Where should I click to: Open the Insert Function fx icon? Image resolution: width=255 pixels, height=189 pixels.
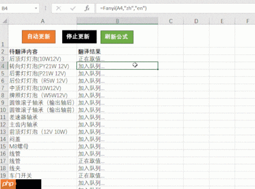(x=87, y=8)
